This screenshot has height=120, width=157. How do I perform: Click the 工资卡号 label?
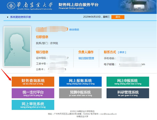coord(42,64)
